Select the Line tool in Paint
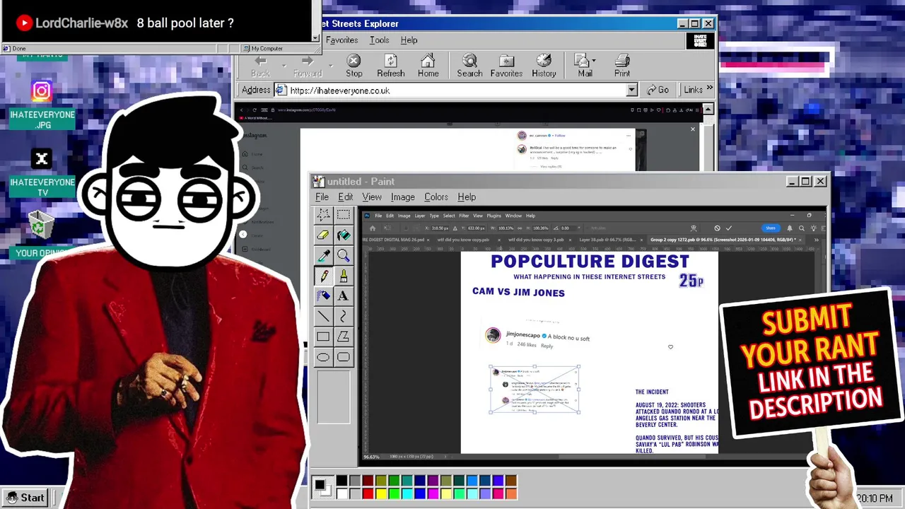This screenshot has width=905, height=509. point(323,316)
